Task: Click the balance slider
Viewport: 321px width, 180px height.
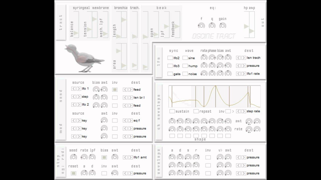Action: [x=76, y=25]
